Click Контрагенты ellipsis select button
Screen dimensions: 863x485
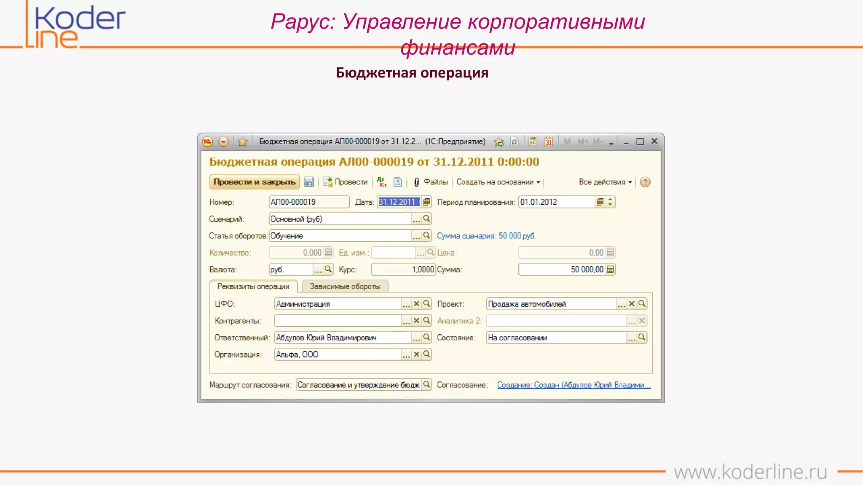(x=406, y=321)
